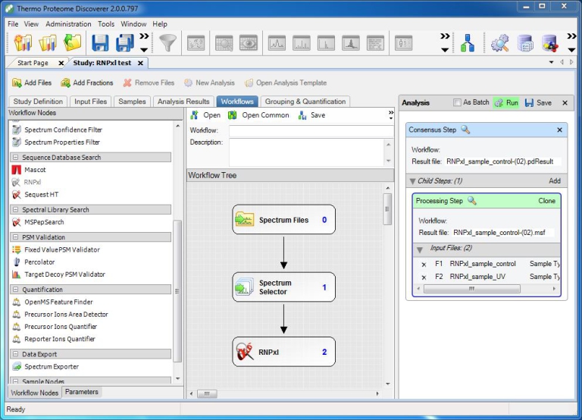The image size is (582, 420).
Task: Collapse the Child Steps section
Action: (413, 181)
